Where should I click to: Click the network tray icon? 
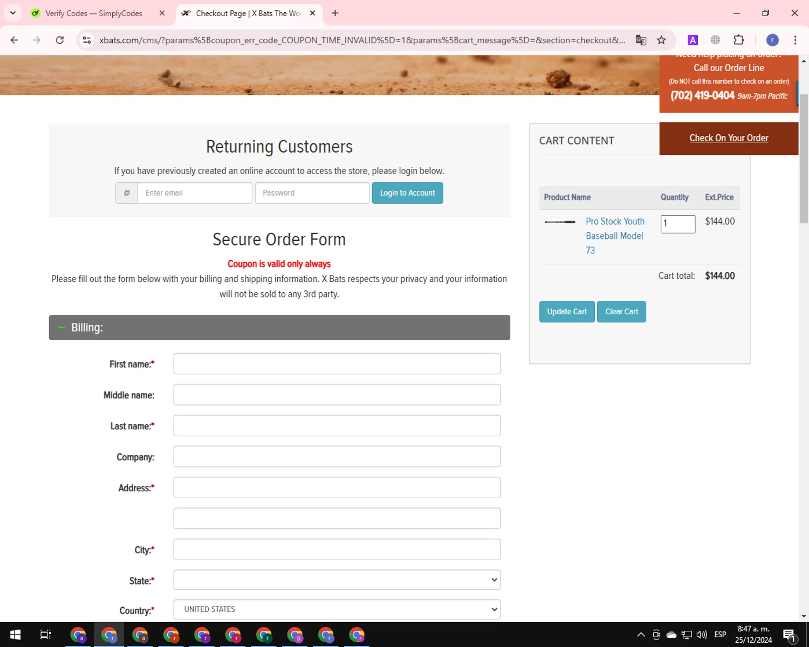[x=687, y=635]
